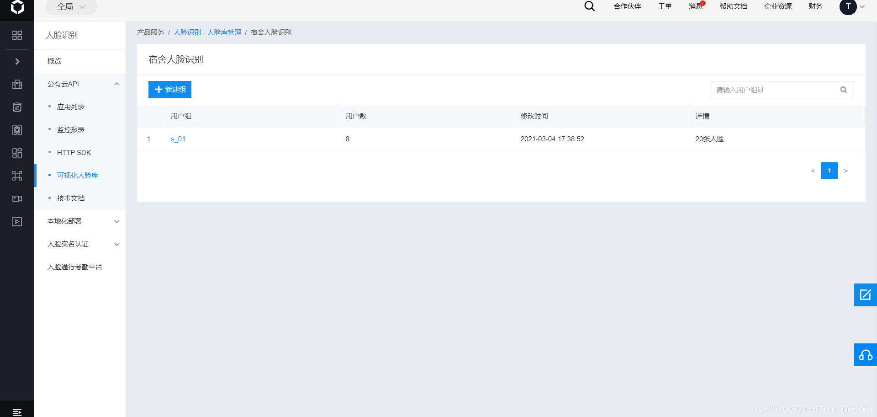
Task: Open the feedback edit floating button
Action: pos(865,295)
